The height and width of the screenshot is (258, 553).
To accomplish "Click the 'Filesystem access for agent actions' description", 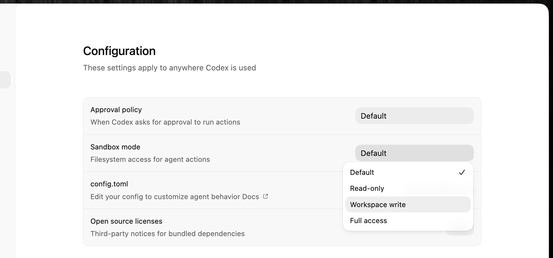I will click(150, 159).
